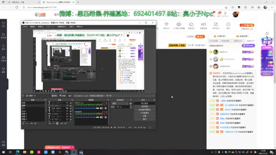Adjust the 桌面音频 volume slider

tap(87, 117)
